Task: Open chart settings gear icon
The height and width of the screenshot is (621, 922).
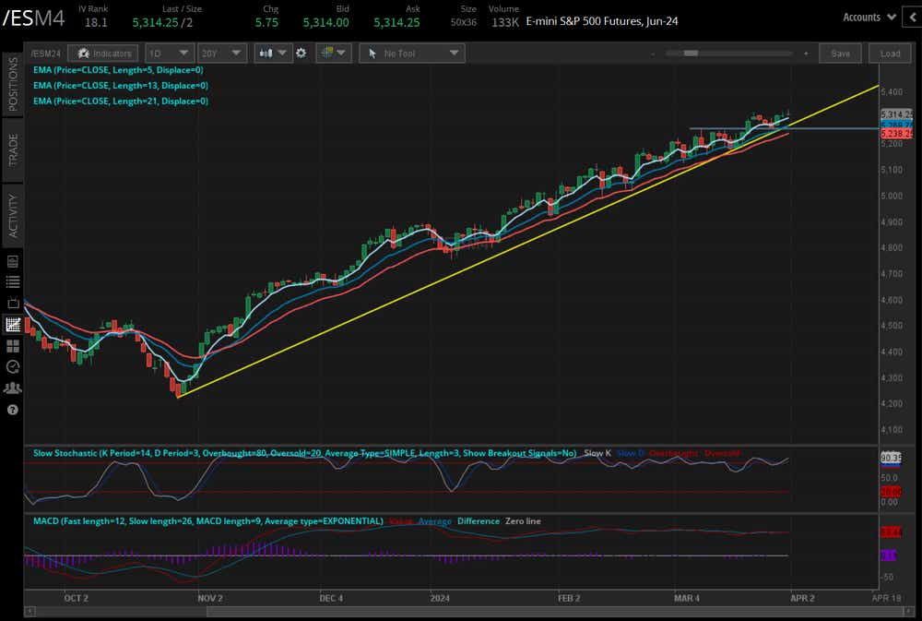Action: [x=301, y=54]
